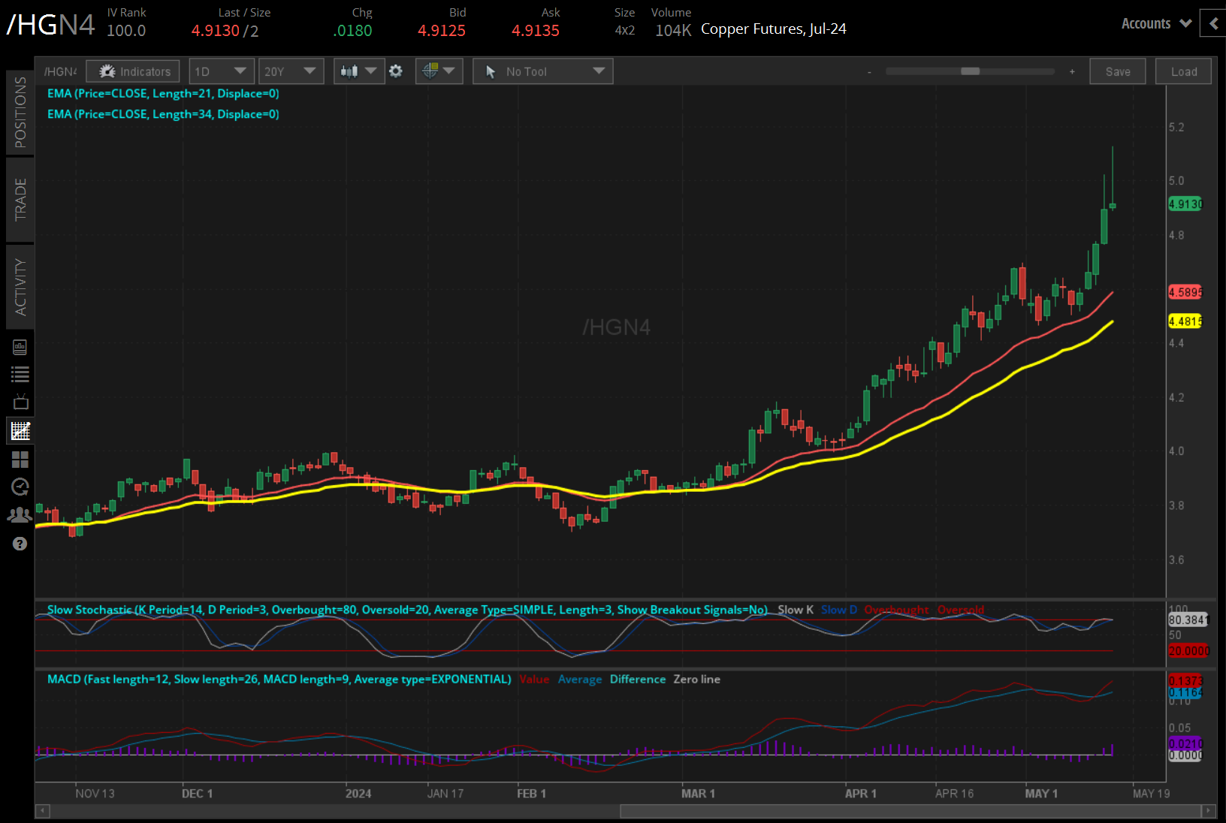Expand the 20Y time range dropdown

click(x=291, y=71)
